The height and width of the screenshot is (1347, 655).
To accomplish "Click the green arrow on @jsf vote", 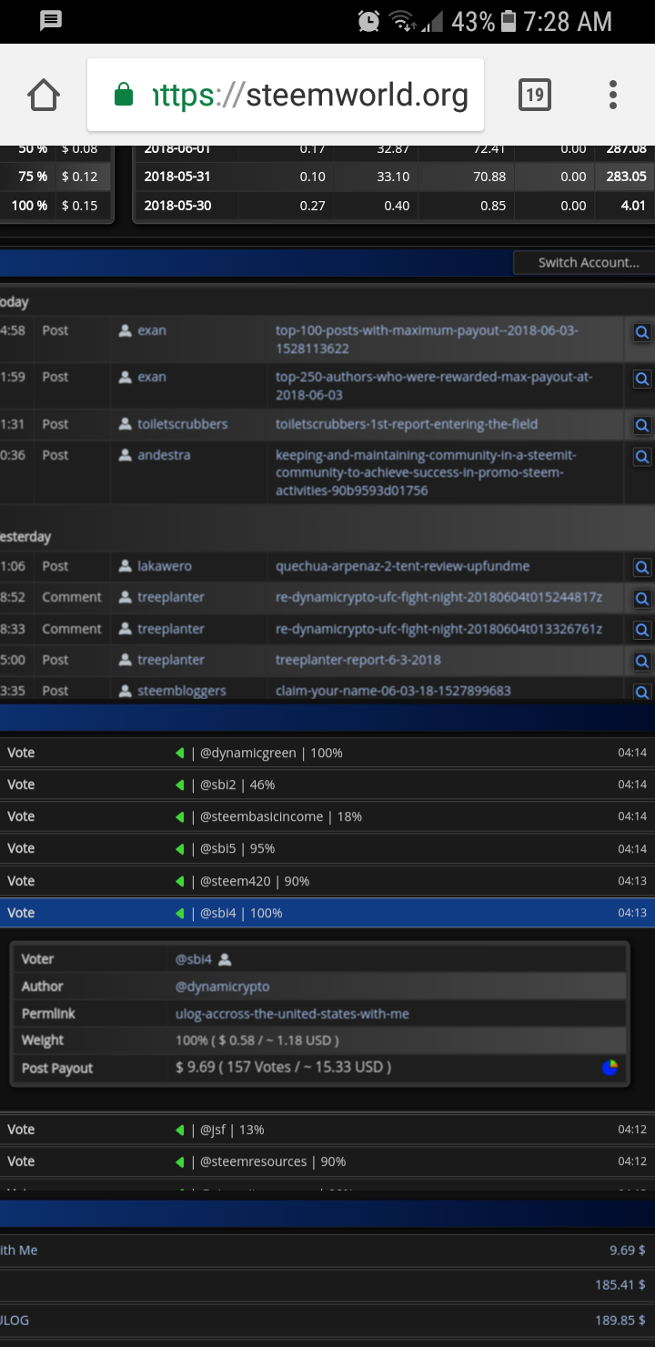I will [x=180, y=1129].
